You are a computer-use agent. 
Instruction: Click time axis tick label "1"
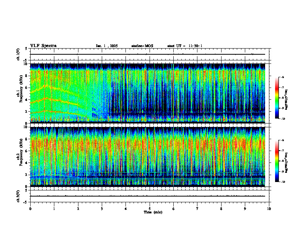pyautogui.click(x=54, y=209)
